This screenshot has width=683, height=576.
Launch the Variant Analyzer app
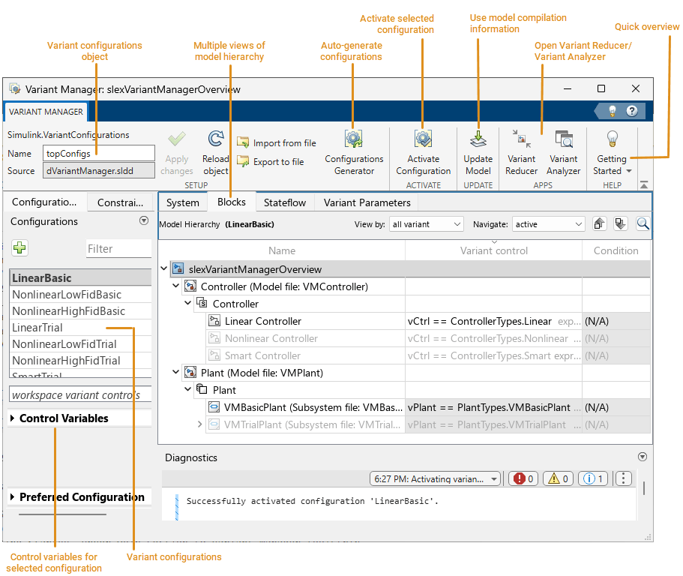(x=563, y=152)
